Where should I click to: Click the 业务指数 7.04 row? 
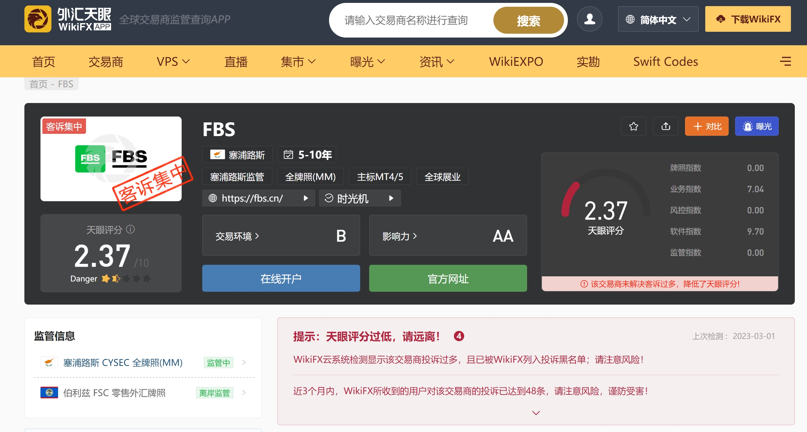click(x=716, y=189)
